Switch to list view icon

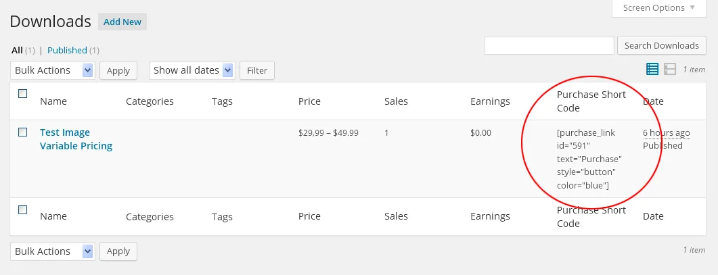(x=652, y=69)
